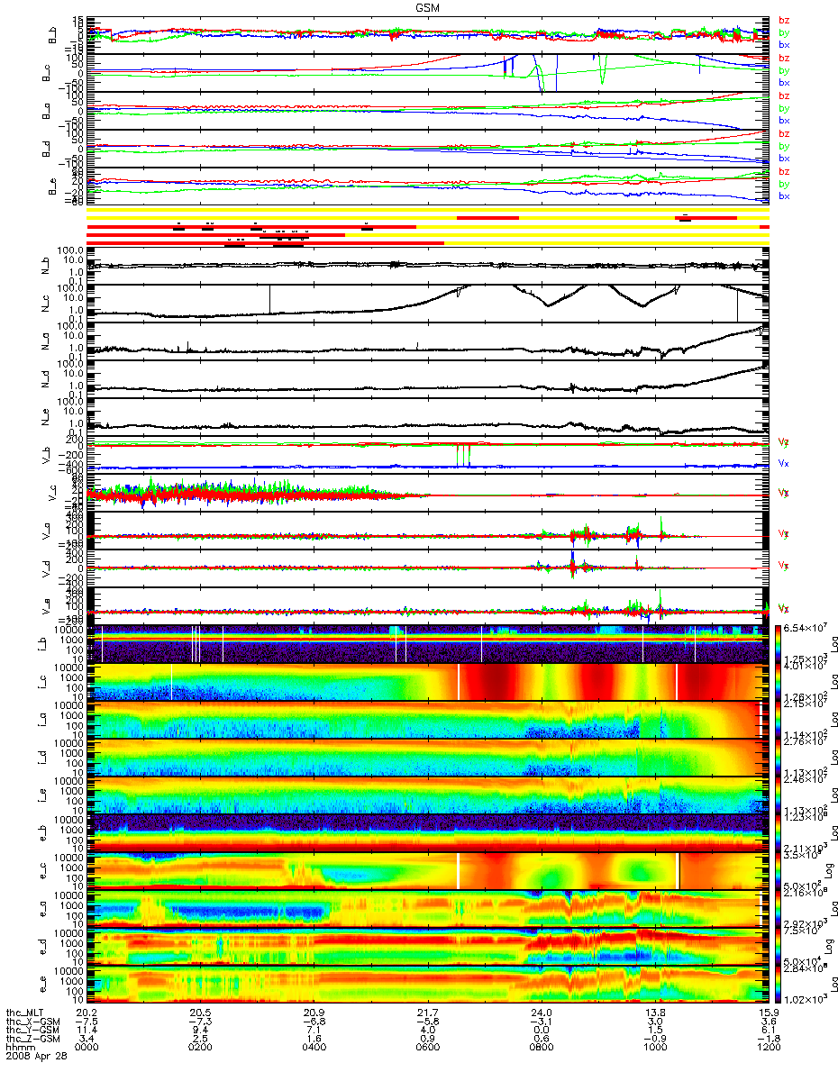Click the MLT value 24.0
The height and width of the screenshot is (1081, 838).
tap(541, 1013)
